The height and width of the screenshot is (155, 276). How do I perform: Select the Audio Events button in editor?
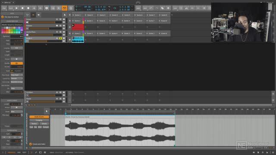39,117
